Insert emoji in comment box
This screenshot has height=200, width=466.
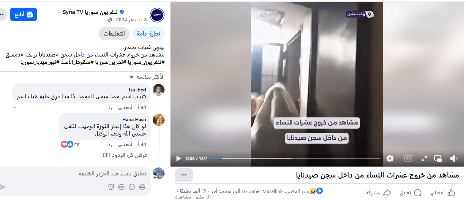[132, 187]
